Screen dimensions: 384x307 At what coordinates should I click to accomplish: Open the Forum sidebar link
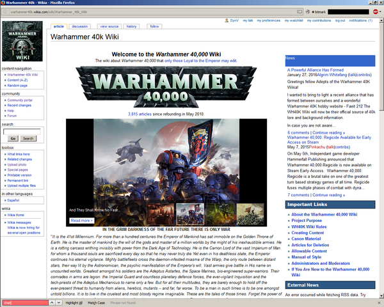pyautogui.click(x=12, y=116)
